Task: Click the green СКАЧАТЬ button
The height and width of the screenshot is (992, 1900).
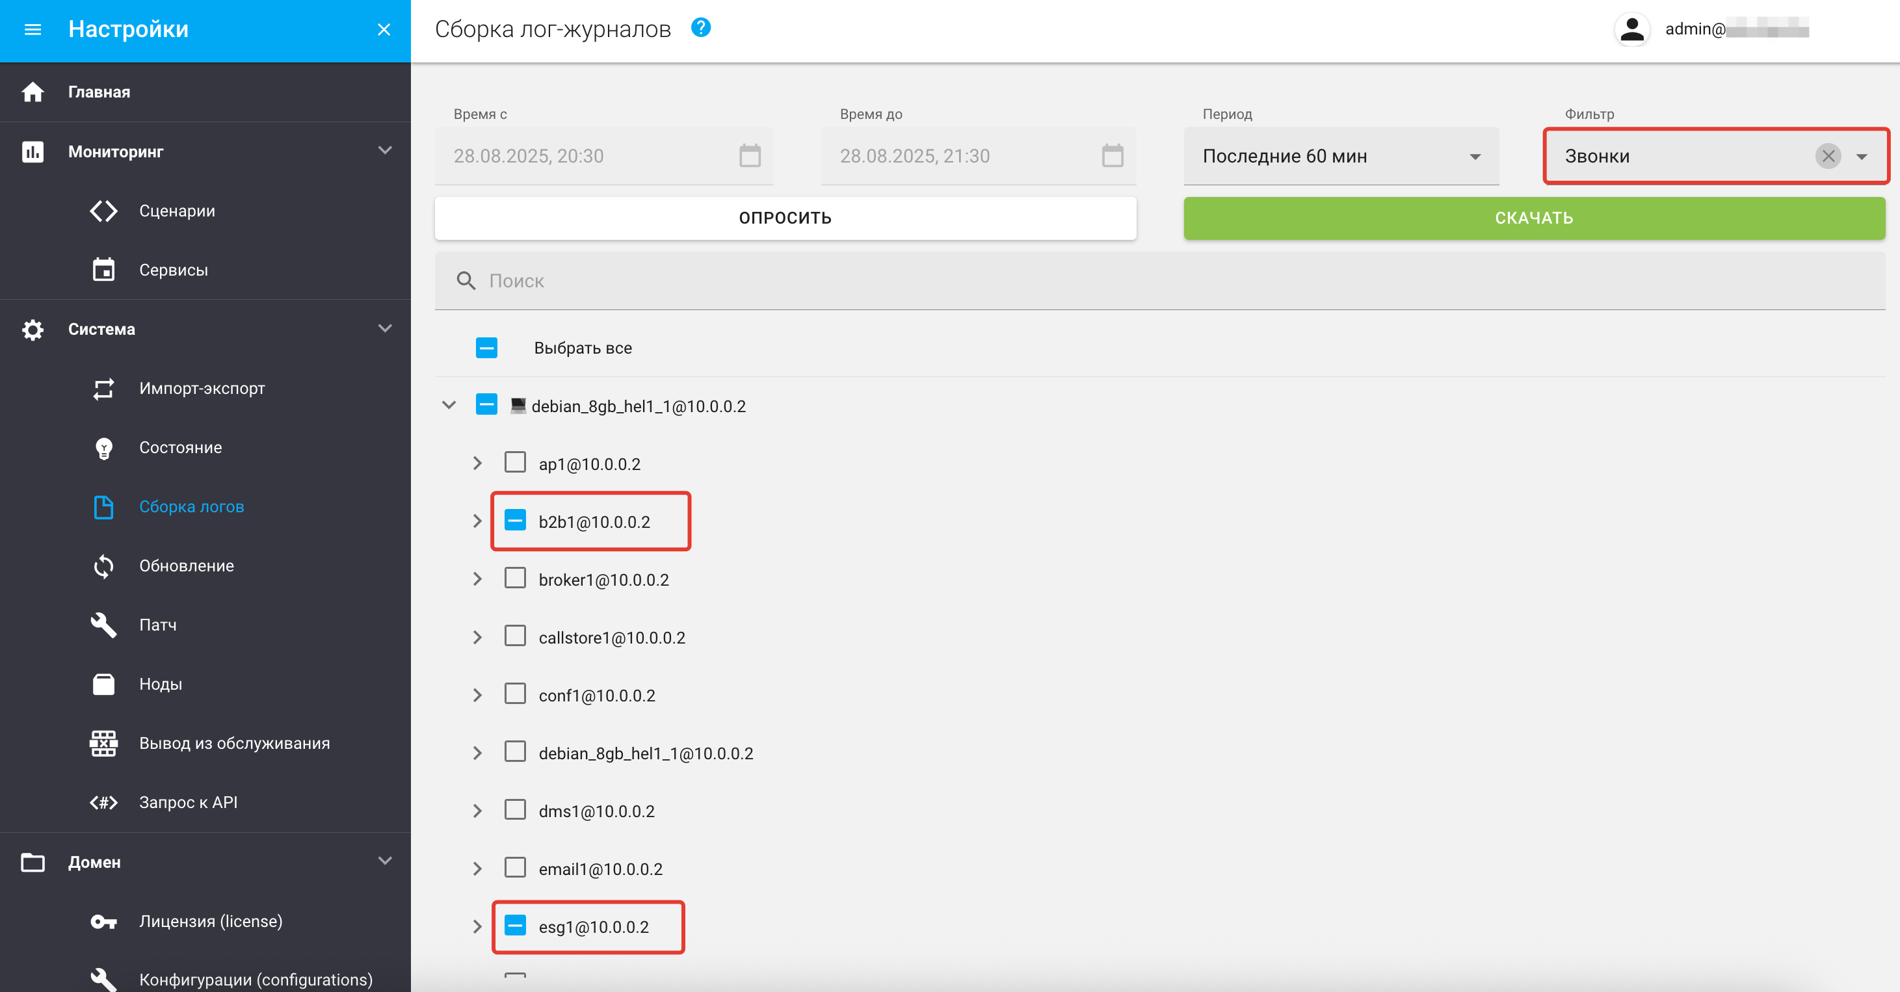Action: (1533, 218)
